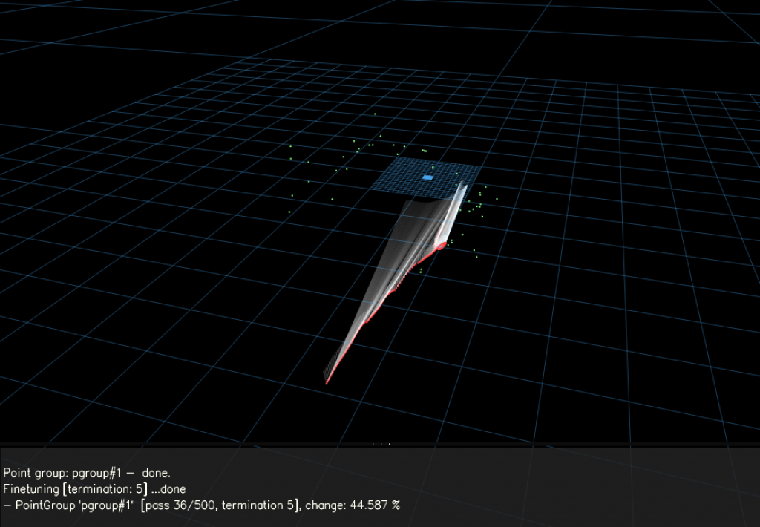Screen dimensions: 760x527
Task: Grab the three-dot splitter handle above the console
Action: pyautogui.click(x=380, y=445)
